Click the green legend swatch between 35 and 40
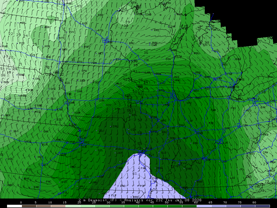 click(131, 206)
